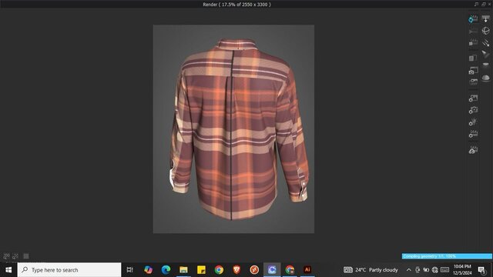Click the clapper icon with stop square
This screenshot has height=277, width=493.
(473, 42)
